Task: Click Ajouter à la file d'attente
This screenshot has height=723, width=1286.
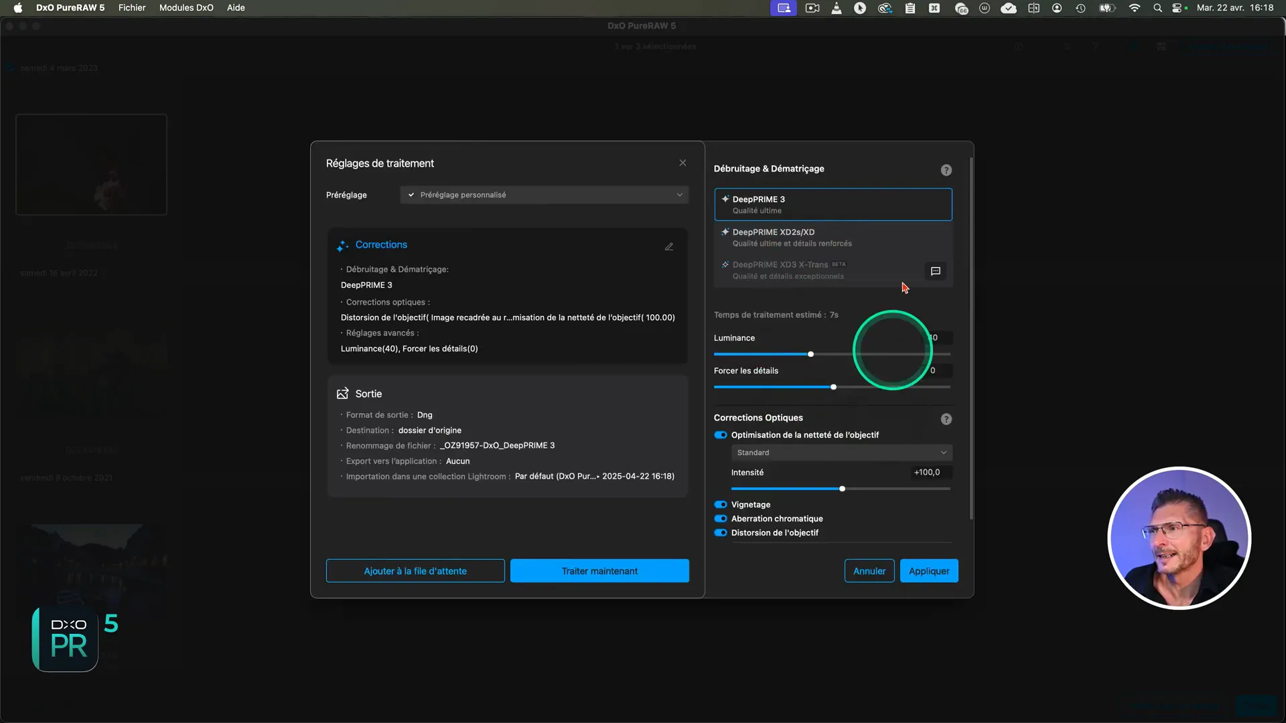Action: coord(415,571)
